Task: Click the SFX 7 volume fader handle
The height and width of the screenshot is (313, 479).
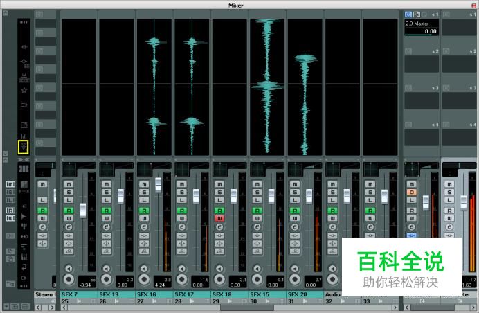Action: 83,211
